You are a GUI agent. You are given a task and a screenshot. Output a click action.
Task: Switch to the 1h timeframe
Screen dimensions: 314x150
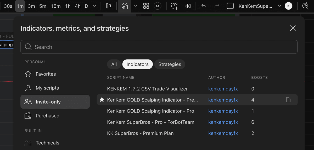tap(68, 6)
